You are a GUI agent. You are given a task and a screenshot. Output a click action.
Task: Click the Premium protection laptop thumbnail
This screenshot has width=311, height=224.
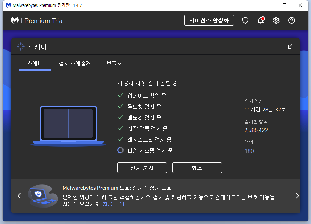tap(43, 196)
